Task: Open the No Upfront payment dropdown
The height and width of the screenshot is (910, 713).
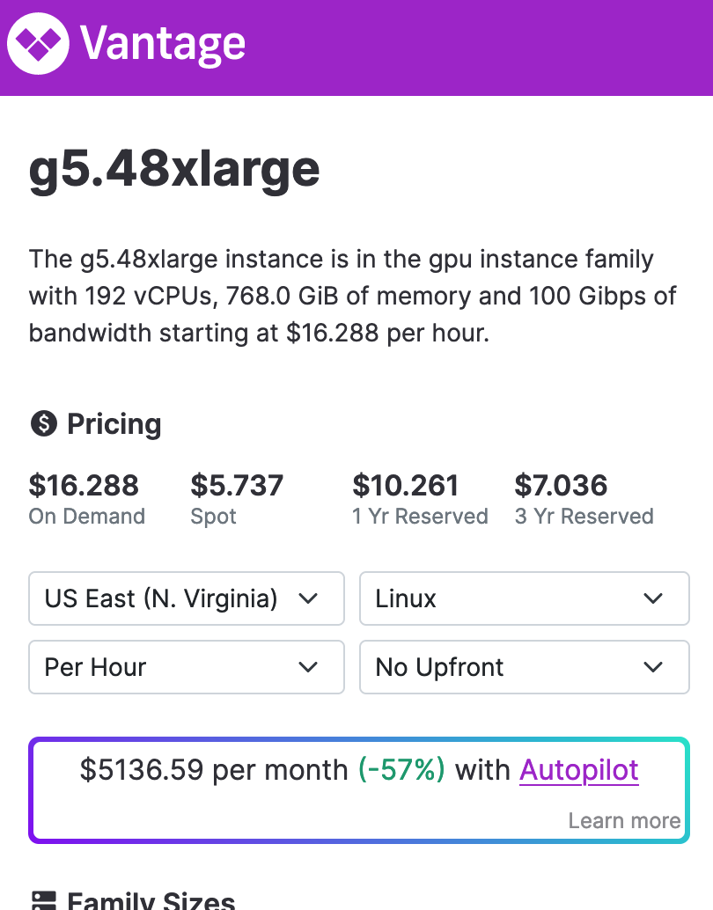Action: pyautogui.click(x=525, y=667)
